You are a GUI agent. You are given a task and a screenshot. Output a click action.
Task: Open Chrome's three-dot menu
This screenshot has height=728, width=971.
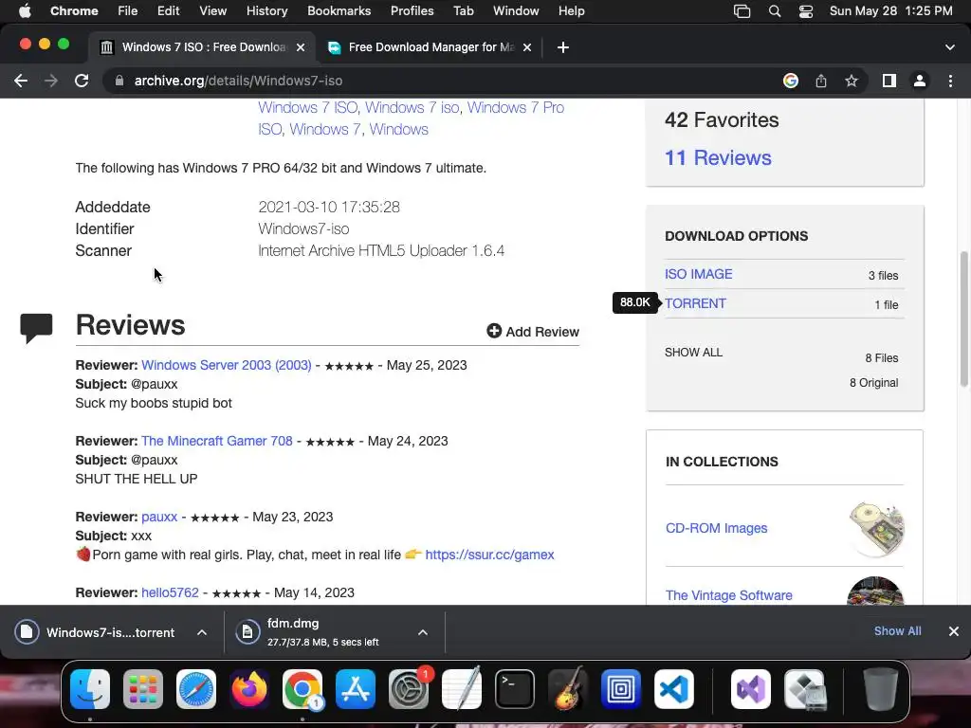950,81
